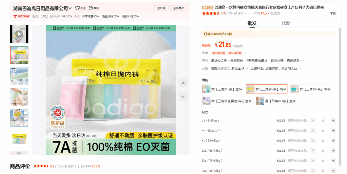Select color 女【三角白7条】袋装

coord(311,89)
